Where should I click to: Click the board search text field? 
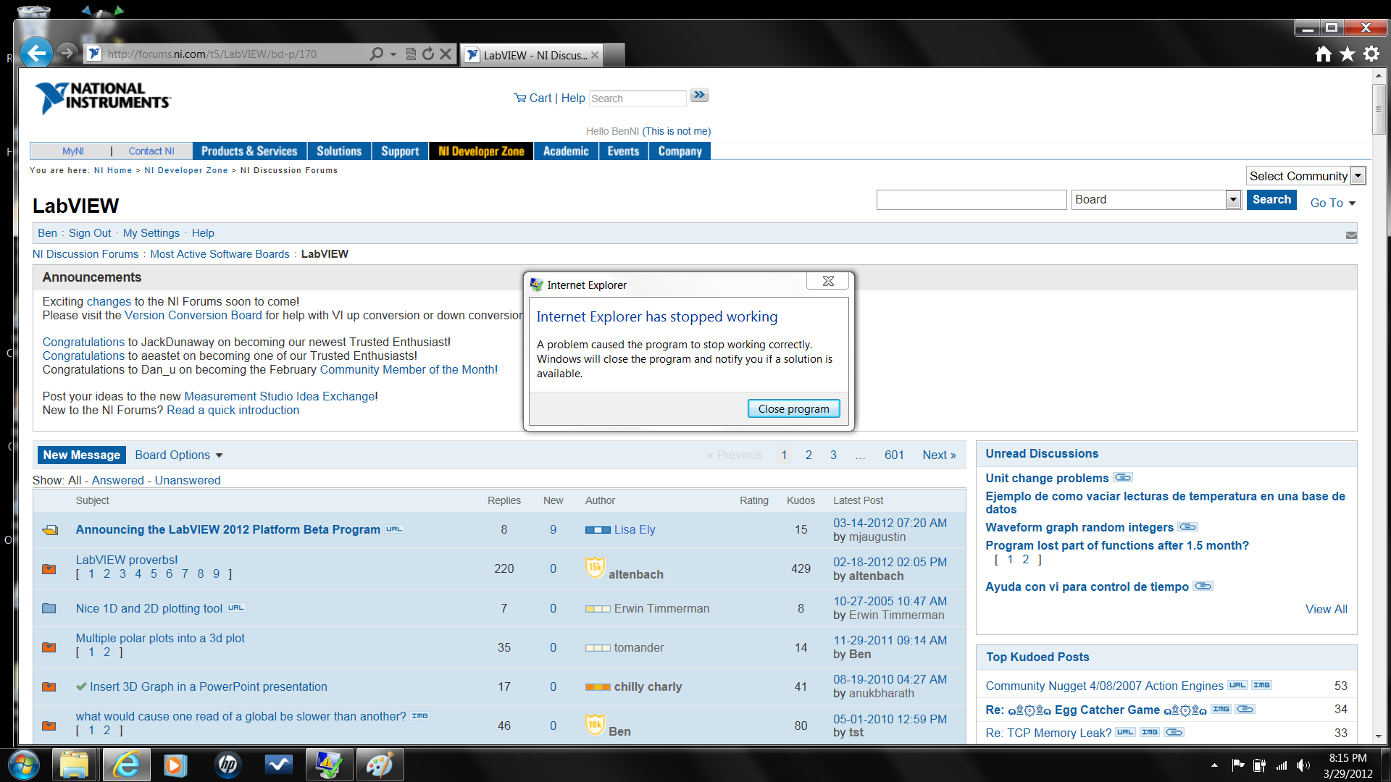coord(972,200)
